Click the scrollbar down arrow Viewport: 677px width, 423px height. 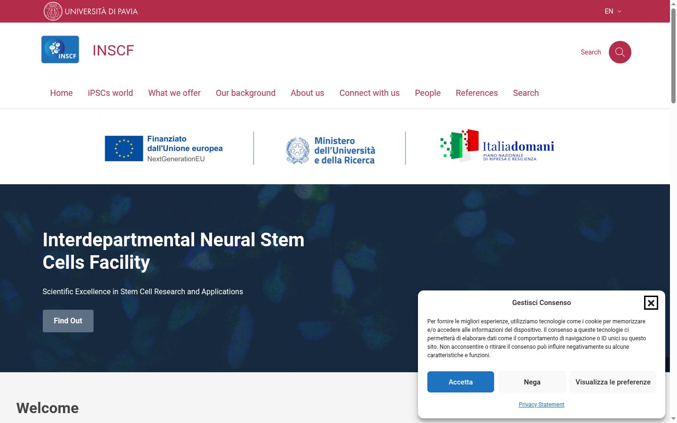[x=673, y=419]
